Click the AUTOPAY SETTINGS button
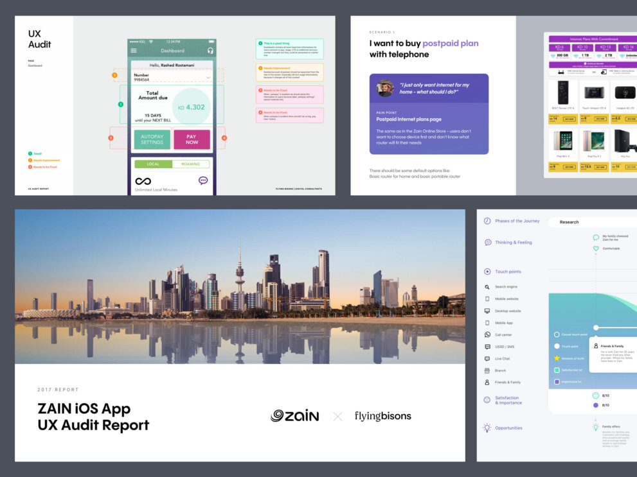 pos(152,139)
